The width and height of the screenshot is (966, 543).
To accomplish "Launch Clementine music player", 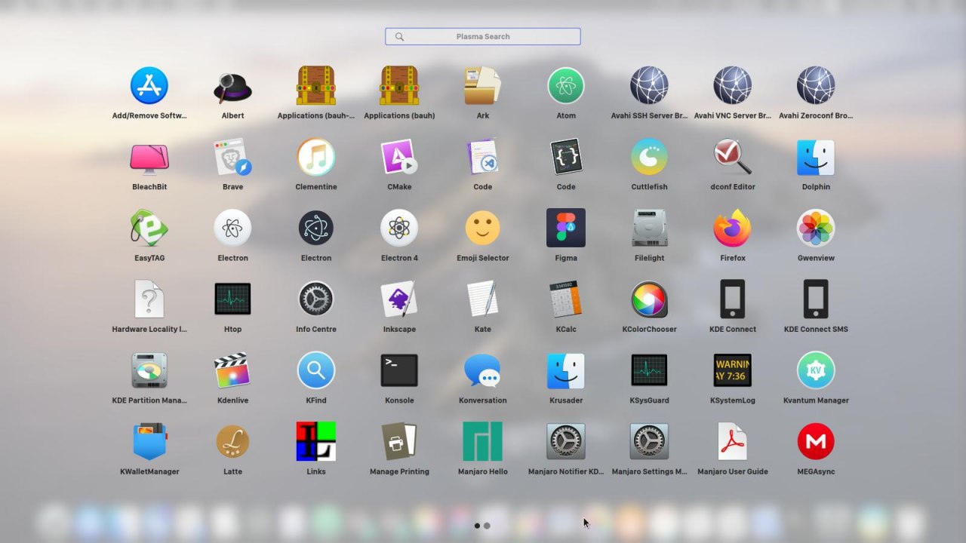I will point(315,157).
